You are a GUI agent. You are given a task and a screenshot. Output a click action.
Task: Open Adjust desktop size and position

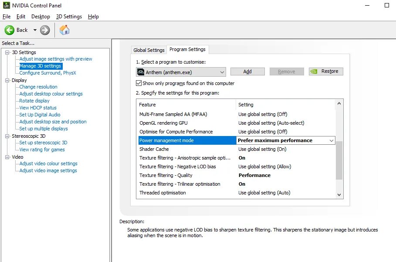[53, 122]
